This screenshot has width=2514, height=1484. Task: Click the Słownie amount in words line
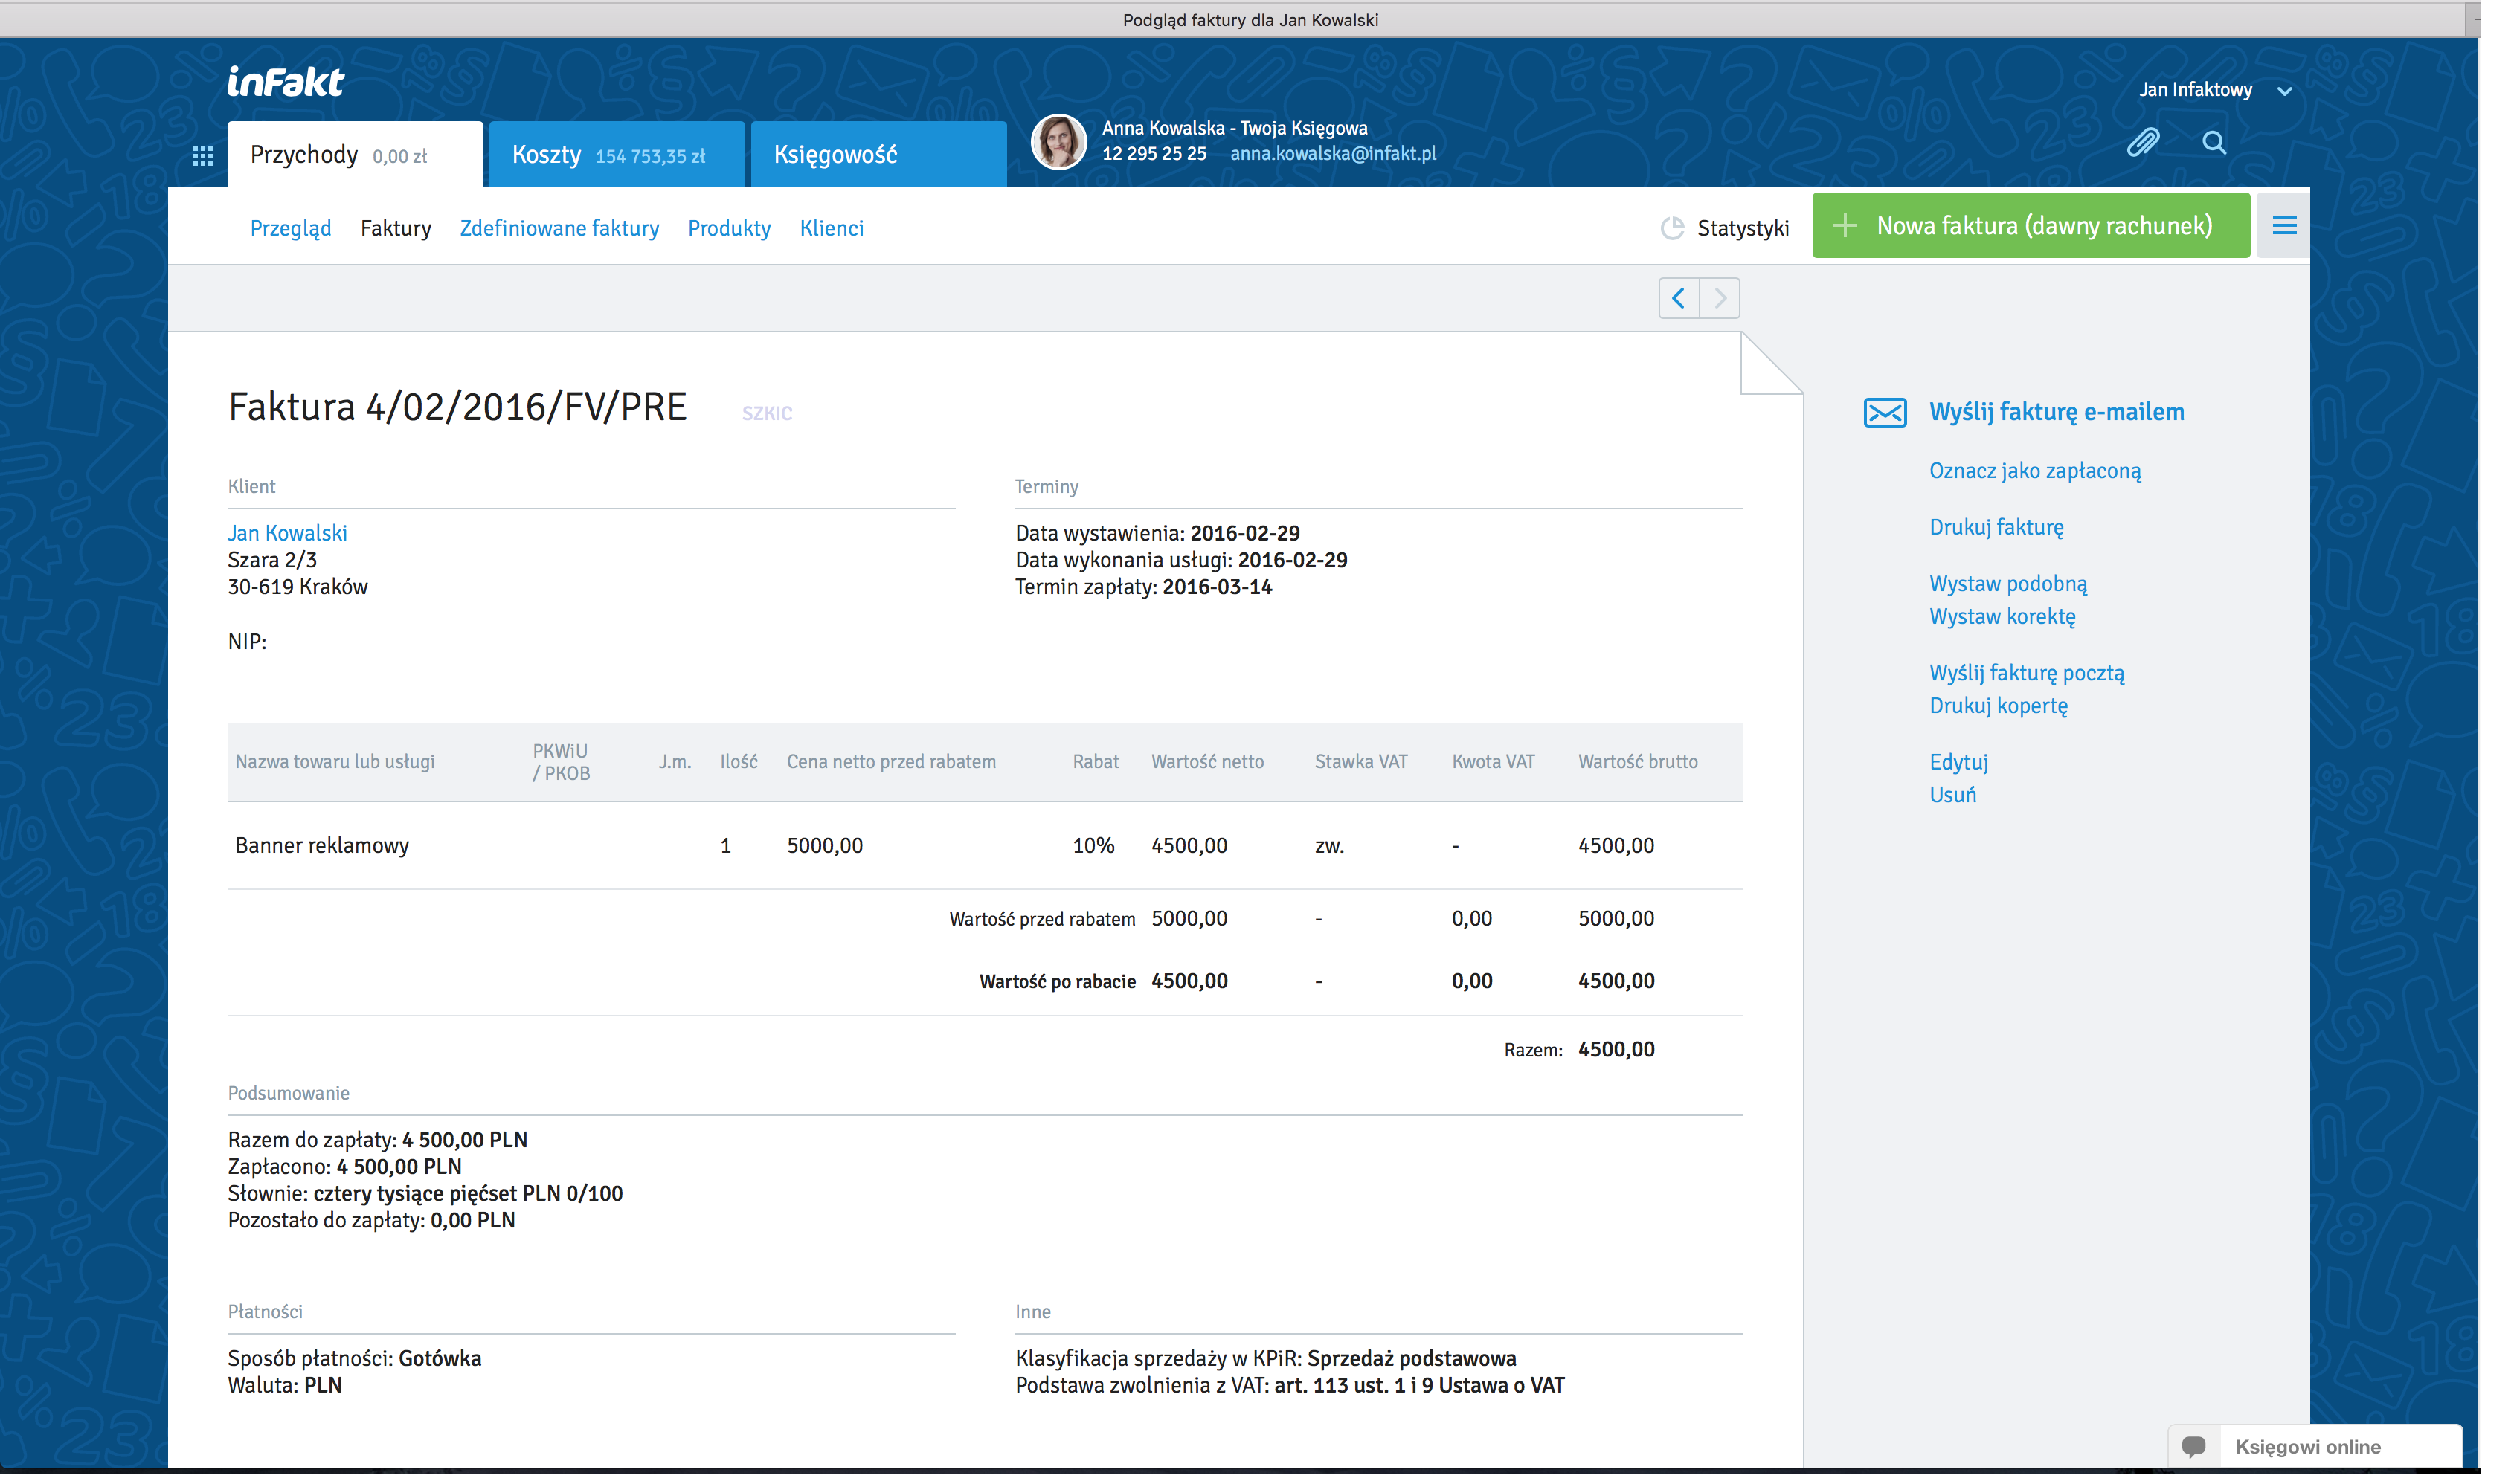(425, 1194)
